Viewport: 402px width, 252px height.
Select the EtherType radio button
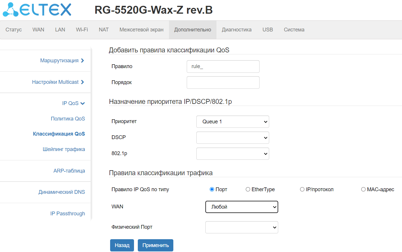coord(248,189)
